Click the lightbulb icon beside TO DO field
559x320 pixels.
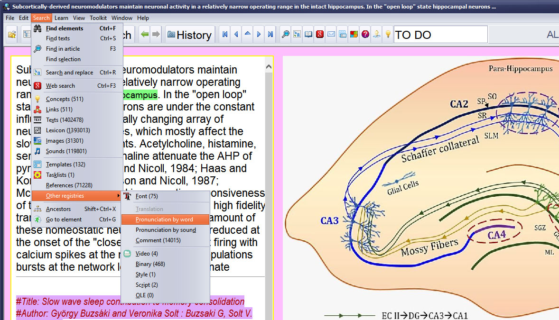pyautogui.click(x=388, y=35)
